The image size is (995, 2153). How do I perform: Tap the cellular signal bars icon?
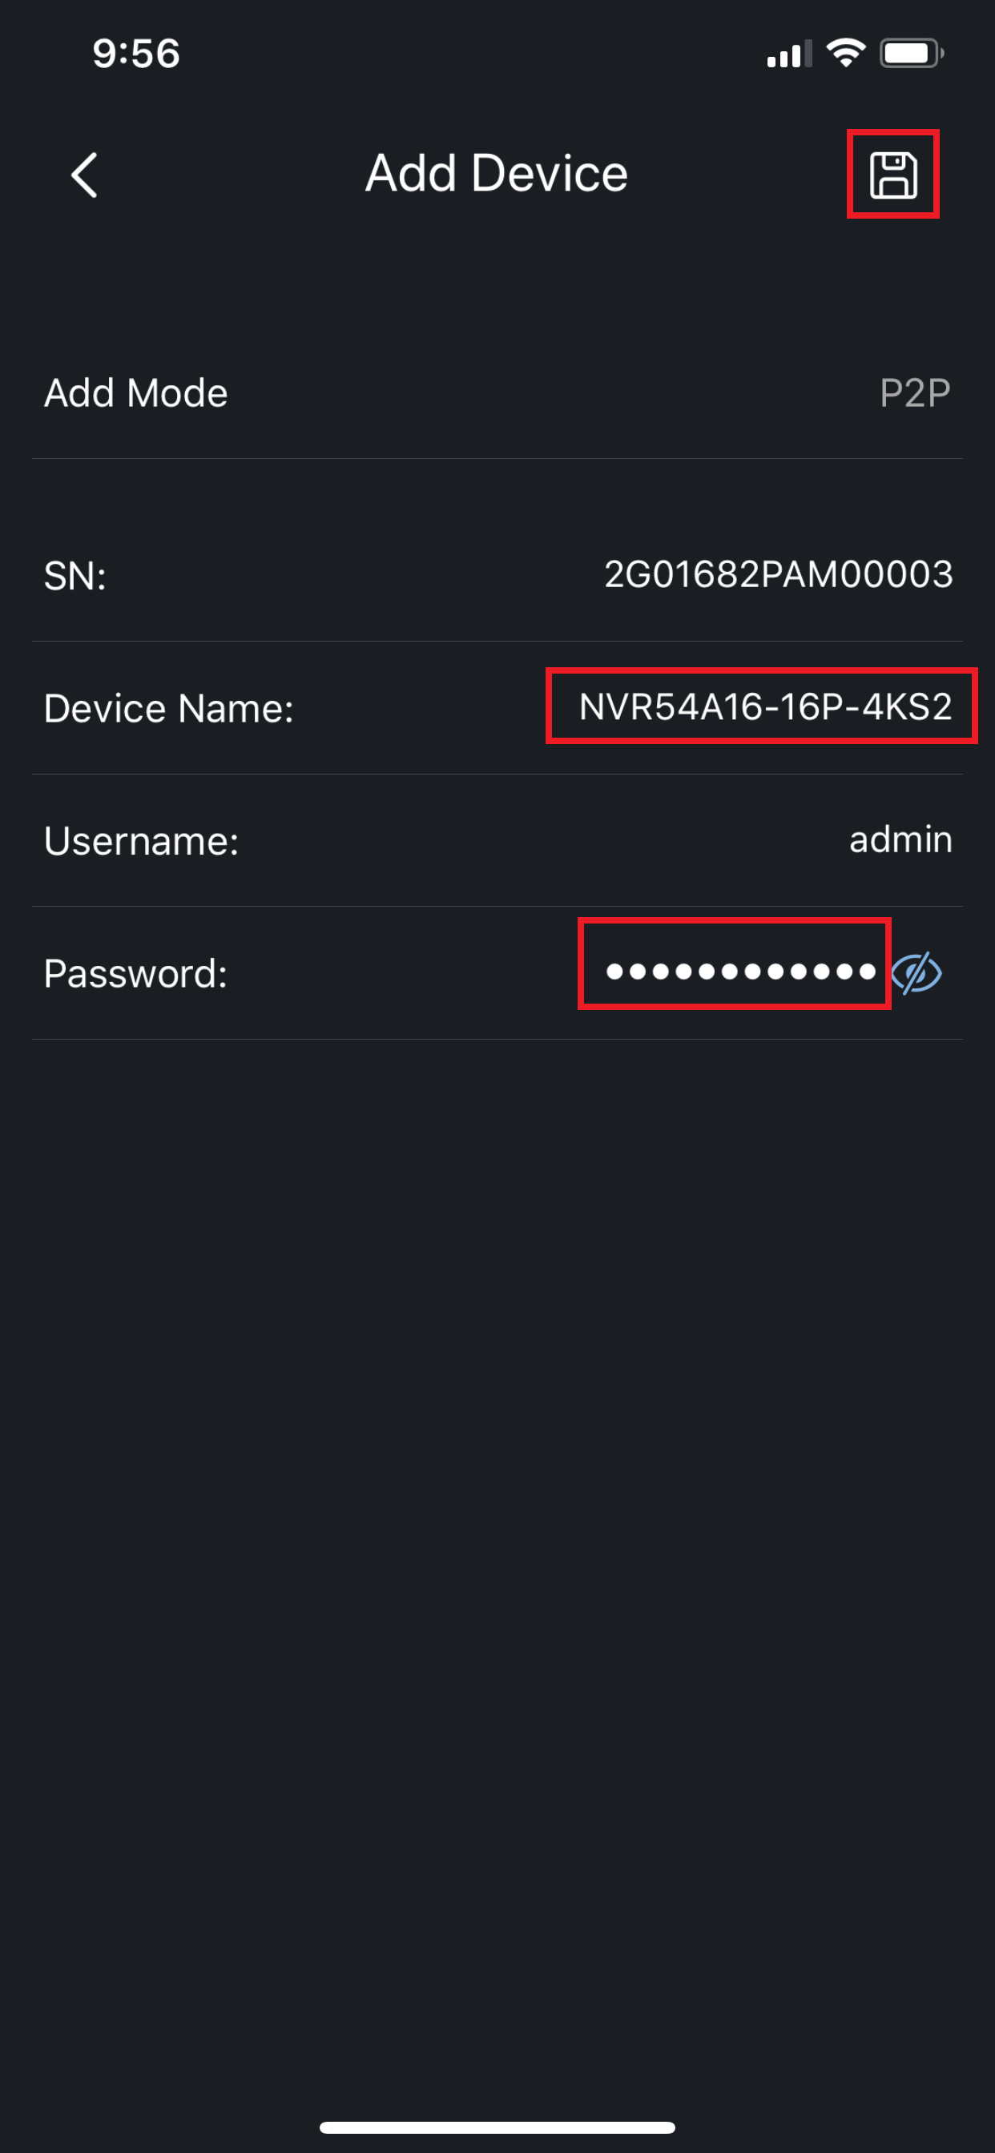pyautogui.click(x=788, y=55)
